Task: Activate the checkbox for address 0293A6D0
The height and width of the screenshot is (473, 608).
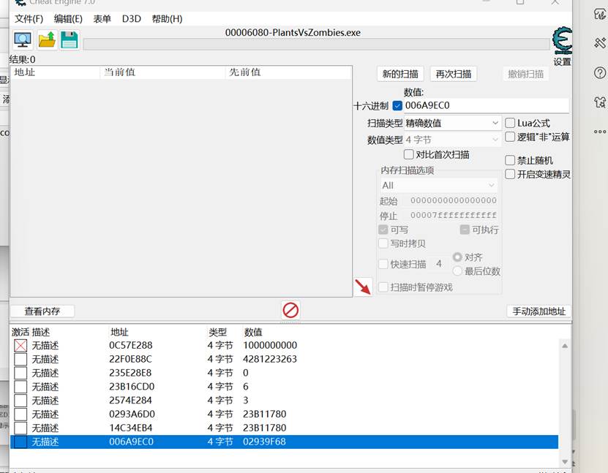Action: click(20, 415)
